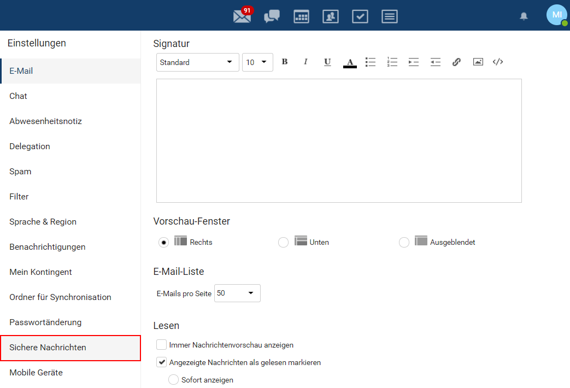Open the font size 10 dropdown
This screenshot has width=570, height=388.
pyautogui.click(x=257, y=62)
